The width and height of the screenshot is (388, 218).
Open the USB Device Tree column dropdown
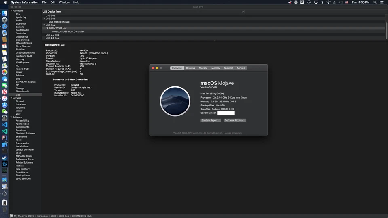coord(242,12)
